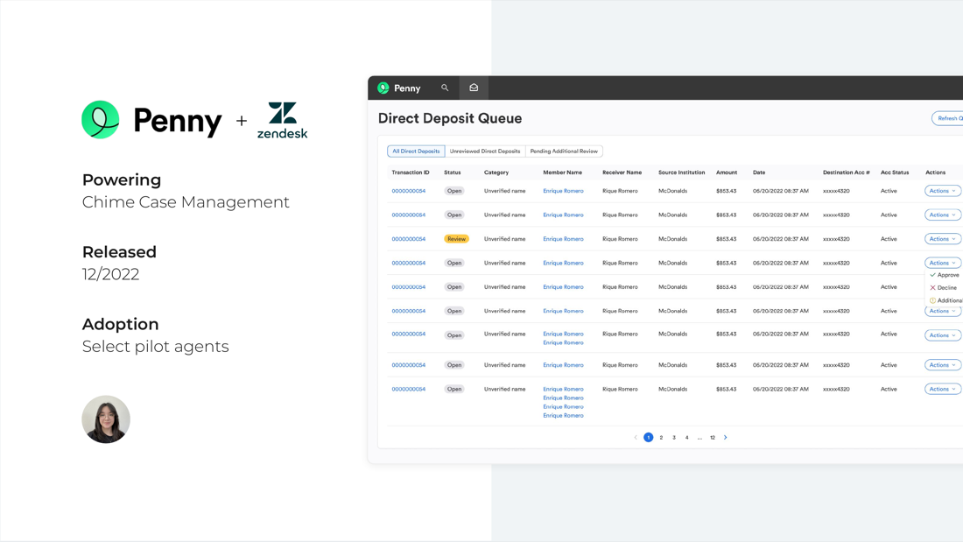Click the Enrique Romero member name link

pyautogui.click(x=563, y=190)
